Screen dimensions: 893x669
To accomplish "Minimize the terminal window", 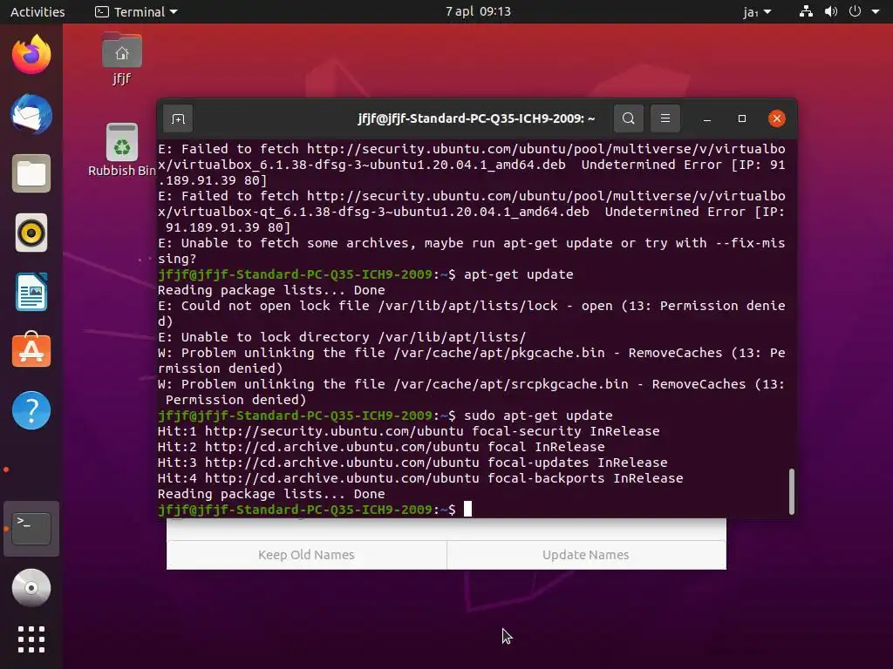I will (706, 118).
